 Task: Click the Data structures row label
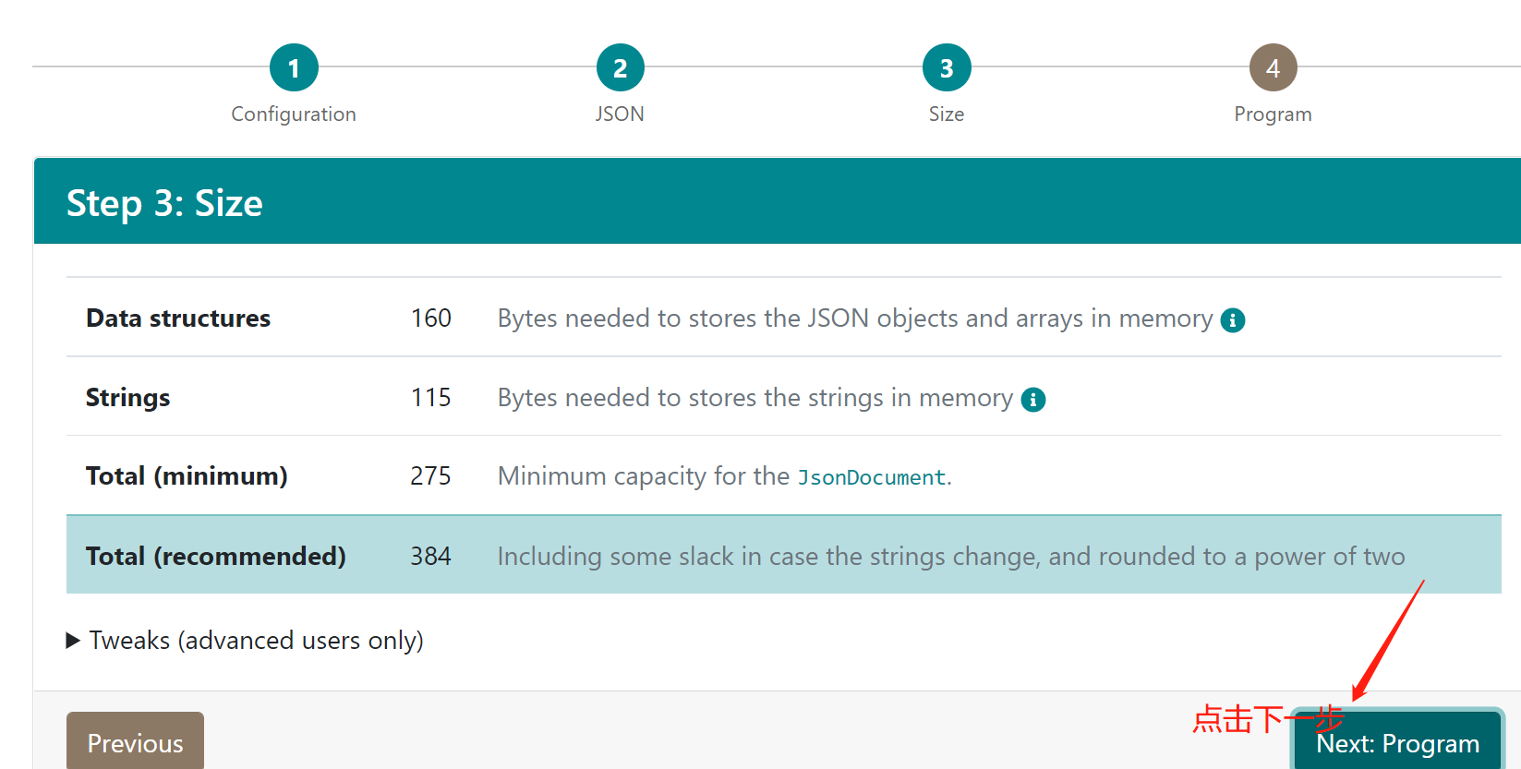[178, 318]
